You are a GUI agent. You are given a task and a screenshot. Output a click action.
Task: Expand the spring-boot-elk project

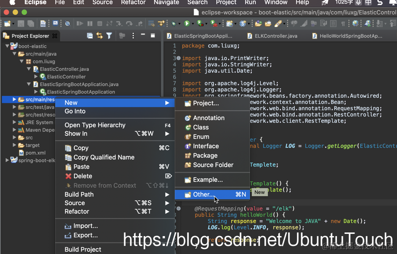coord(7,160)
